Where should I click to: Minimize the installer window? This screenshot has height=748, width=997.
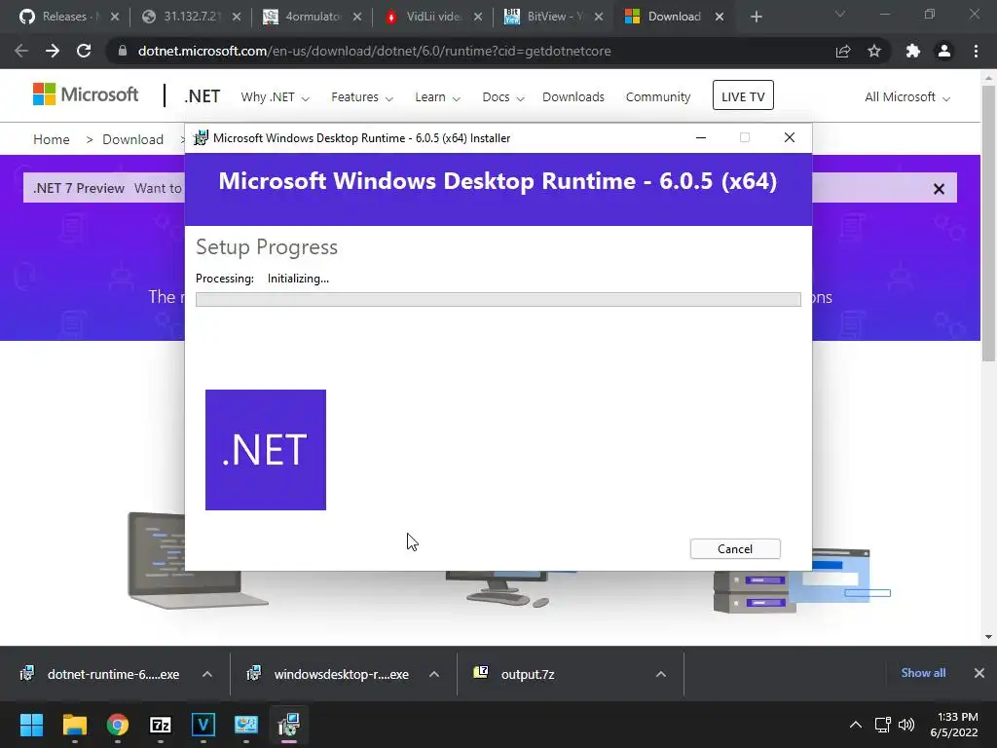coord(701,137)
